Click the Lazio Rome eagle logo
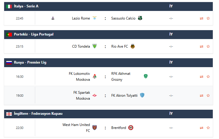The height and width of the screenshot is (139, 219). point(95,18)
